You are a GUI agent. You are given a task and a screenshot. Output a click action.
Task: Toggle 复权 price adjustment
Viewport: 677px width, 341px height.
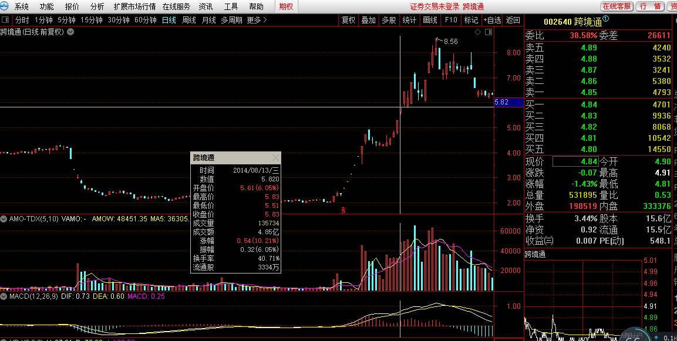(x=348, y=20)
